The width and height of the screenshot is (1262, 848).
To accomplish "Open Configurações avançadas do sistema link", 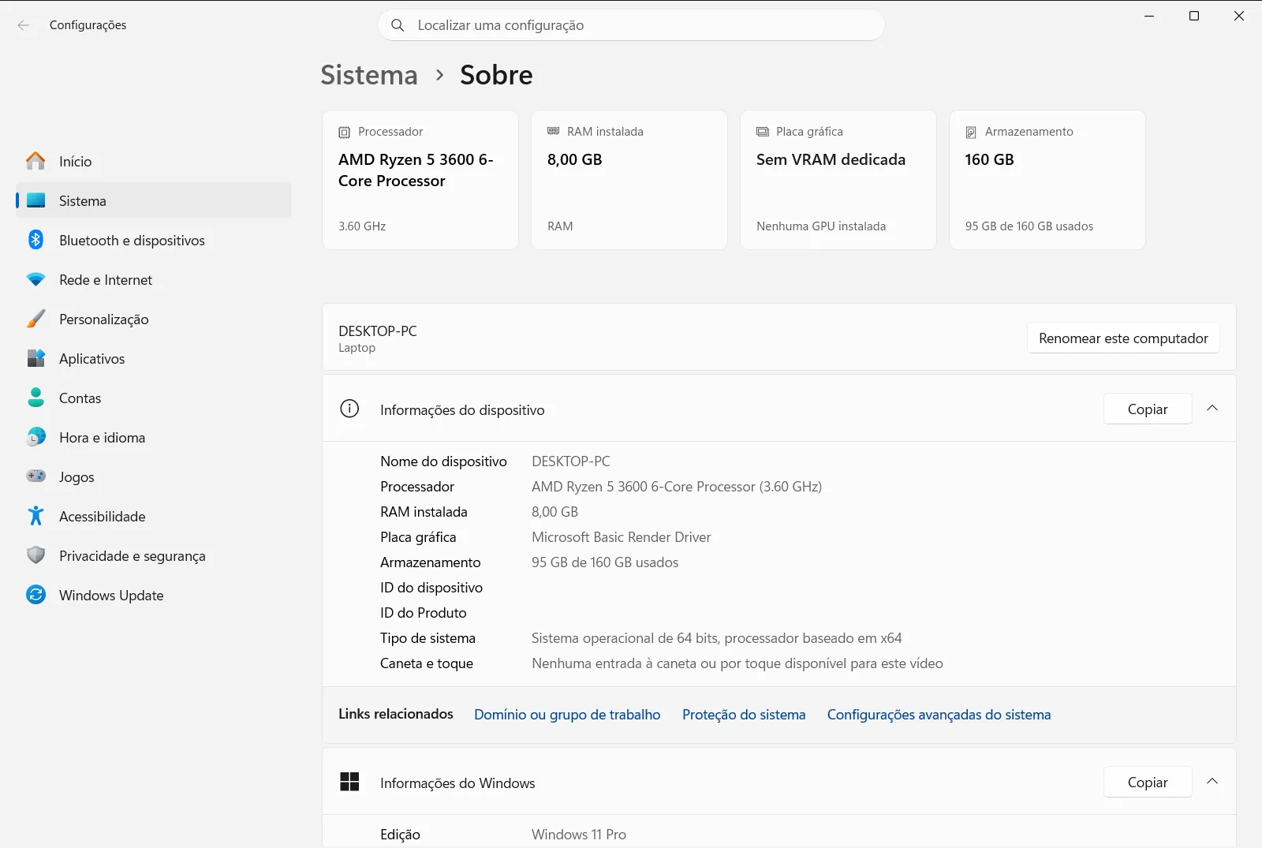I will [x=939, y=715].
